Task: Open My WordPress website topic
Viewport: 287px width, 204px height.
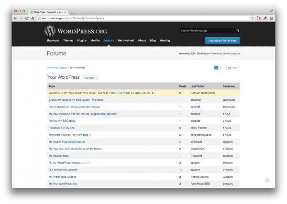Action: (x=62, y=177)
